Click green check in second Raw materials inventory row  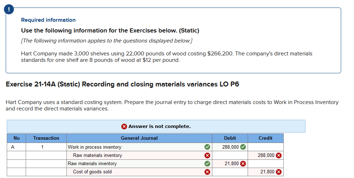coord(207,164)
